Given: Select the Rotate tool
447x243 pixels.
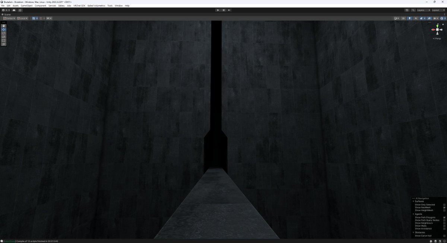Looking at the screenshot, I should 4,33.
